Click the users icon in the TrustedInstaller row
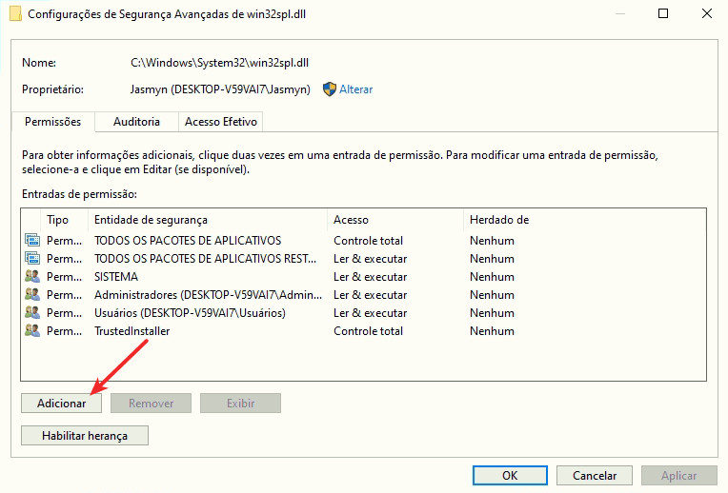Screen dimensions: 728x493 click(x=32, y=330)
